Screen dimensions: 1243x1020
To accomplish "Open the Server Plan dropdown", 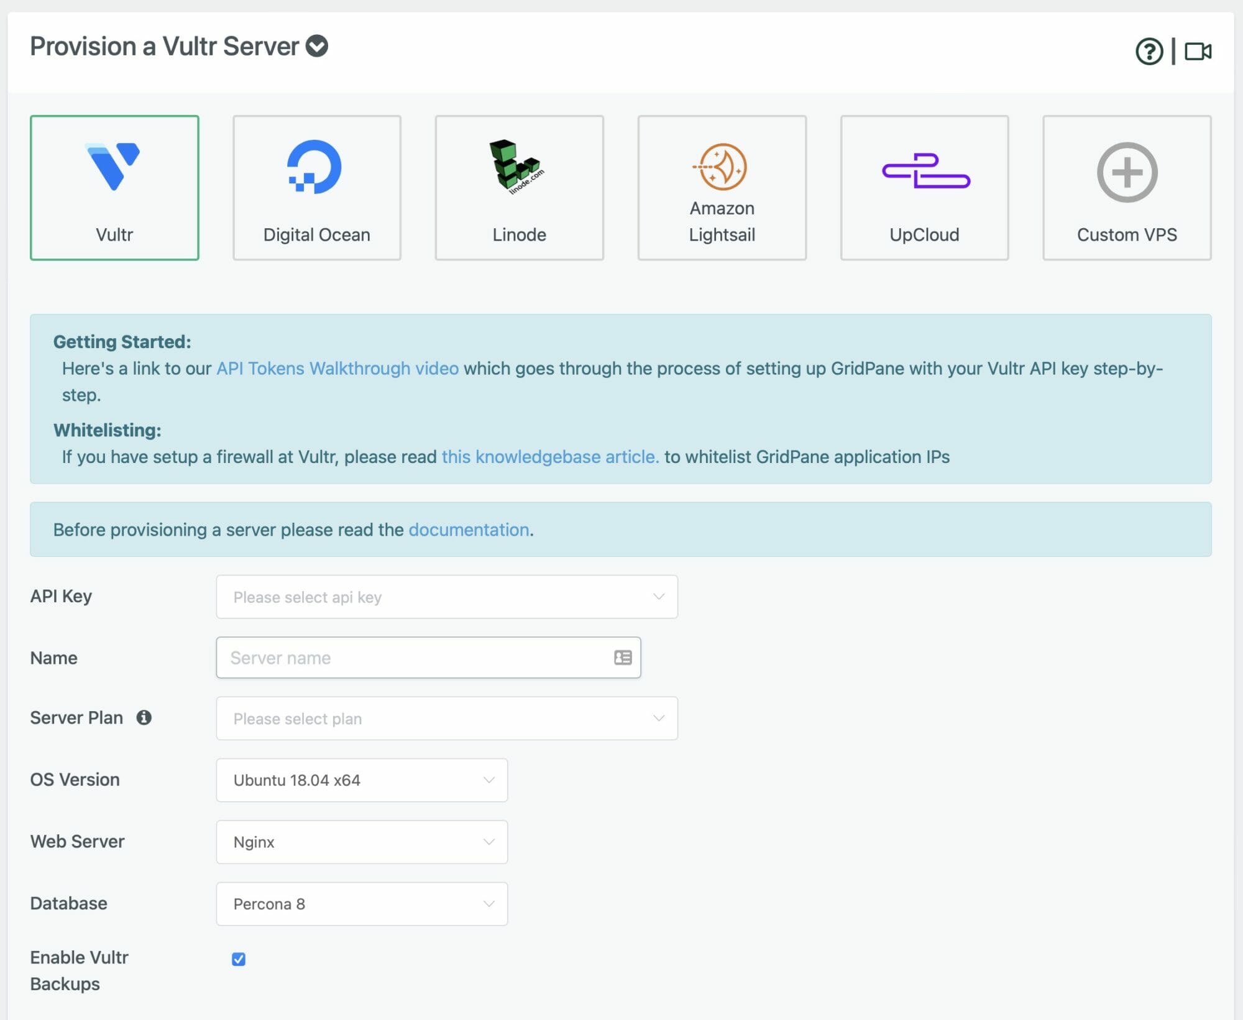I will click(447, 719).
